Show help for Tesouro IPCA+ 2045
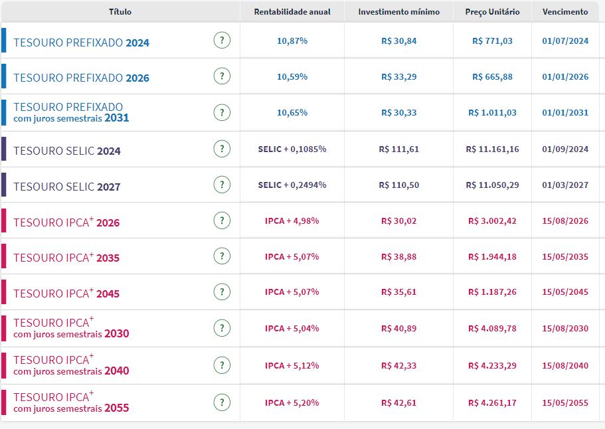The image size is (605, 429). point(222,292)
